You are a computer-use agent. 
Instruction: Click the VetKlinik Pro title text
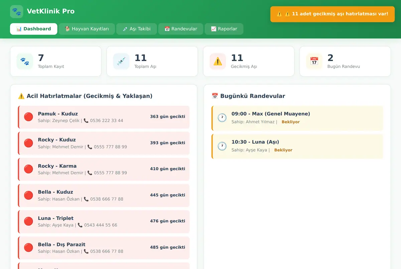click(51, 11)
